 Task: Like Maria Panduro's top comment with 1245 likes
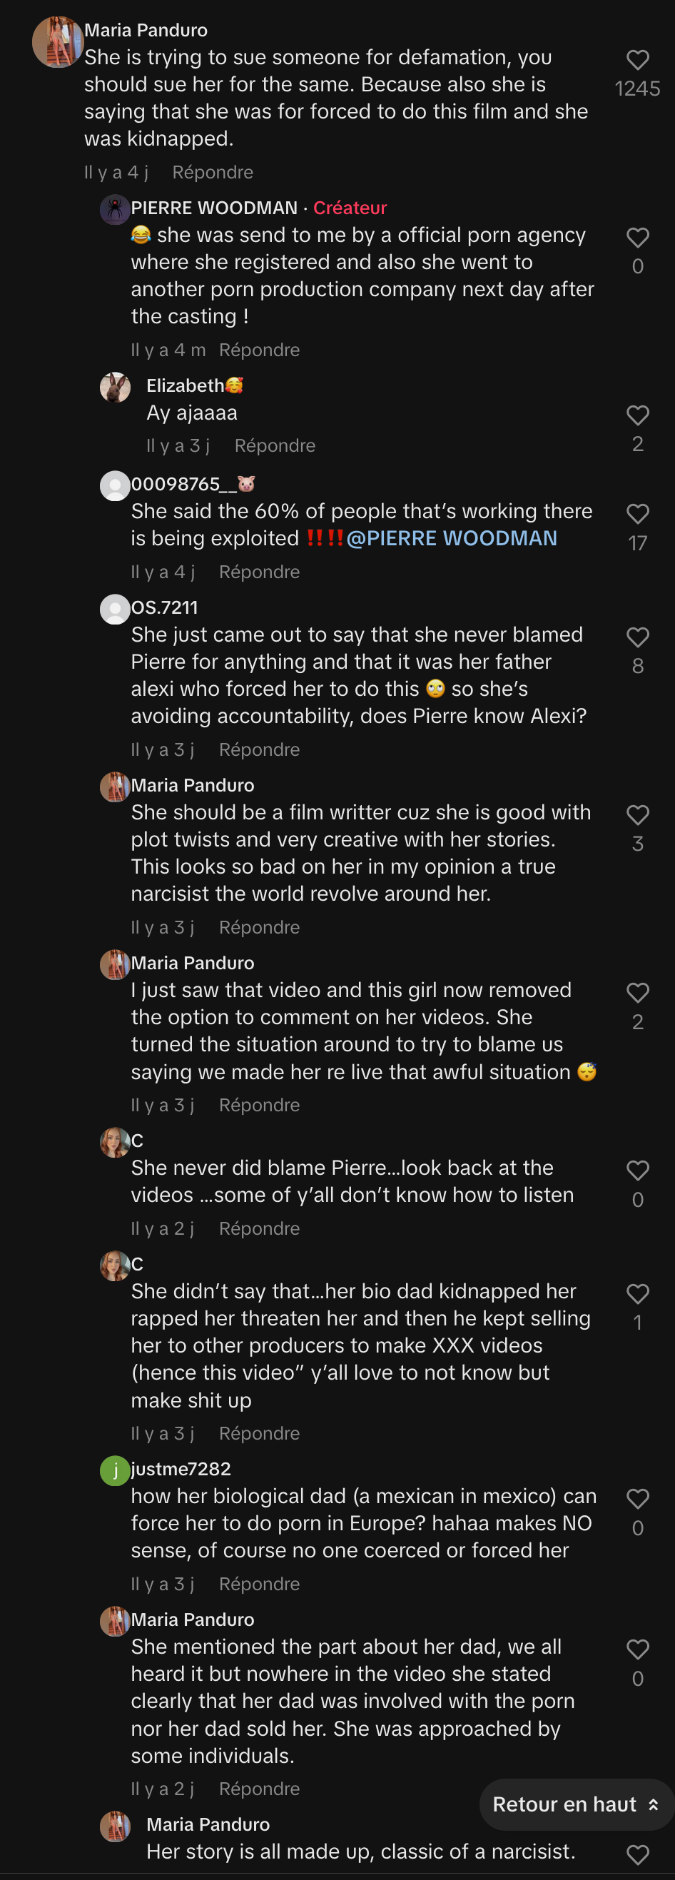coord(637,60)
